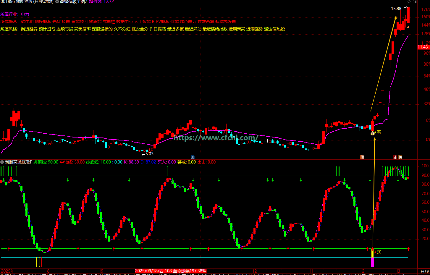Open the 新版高抛低吸F indicator dropdown
The height and width of the screenshot is (275, 430).
coord(2,162)
